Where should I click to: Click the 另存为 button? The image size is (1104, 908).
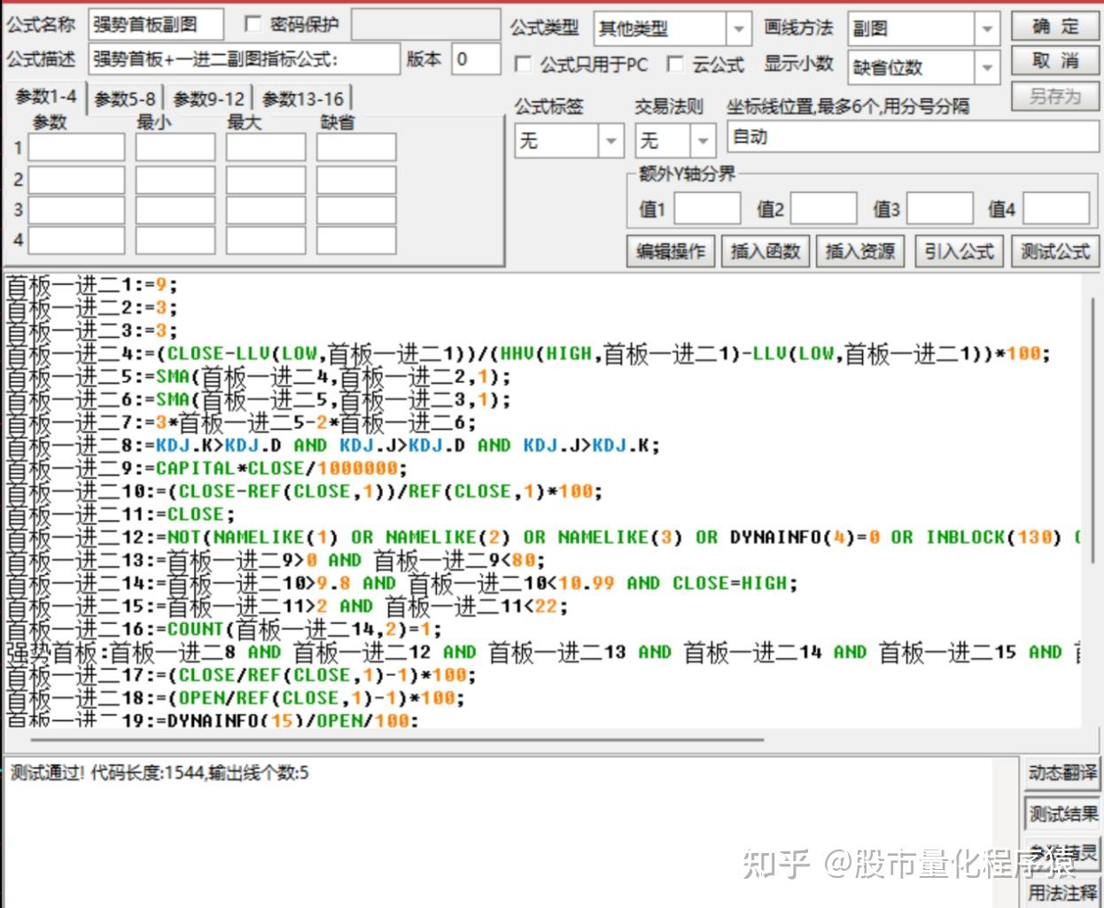(1054, 96)
